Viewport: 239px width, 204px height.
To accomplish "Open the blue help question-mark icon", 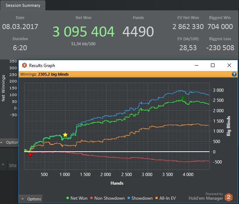I will (x=234, y=74).
